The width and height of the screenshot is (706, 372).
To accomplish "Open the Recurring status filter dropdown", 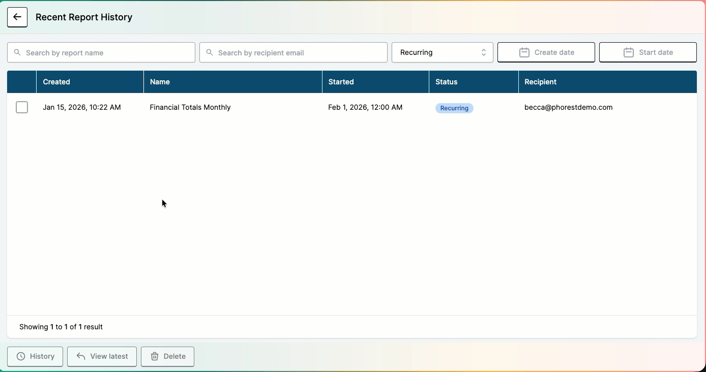I will tap(442, 52).
